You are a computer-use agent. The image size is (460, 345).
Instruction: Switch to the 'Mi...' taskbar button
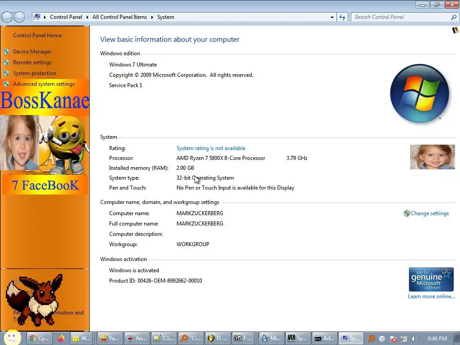[272, 339]
